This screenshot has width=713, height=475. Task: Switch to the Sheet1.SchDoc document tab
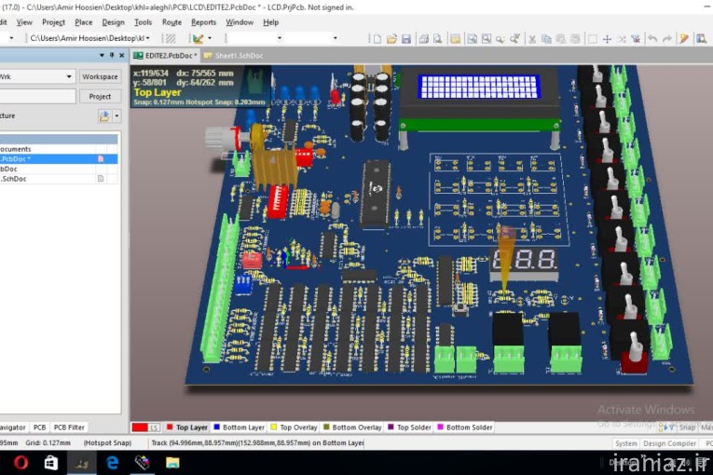pyautogui.click(x=234, y=56)
